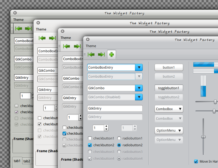Click the disabled ComboBoxEntry dropdown arrow
This screenshot has height=168, width=218.
click(139, 76)
